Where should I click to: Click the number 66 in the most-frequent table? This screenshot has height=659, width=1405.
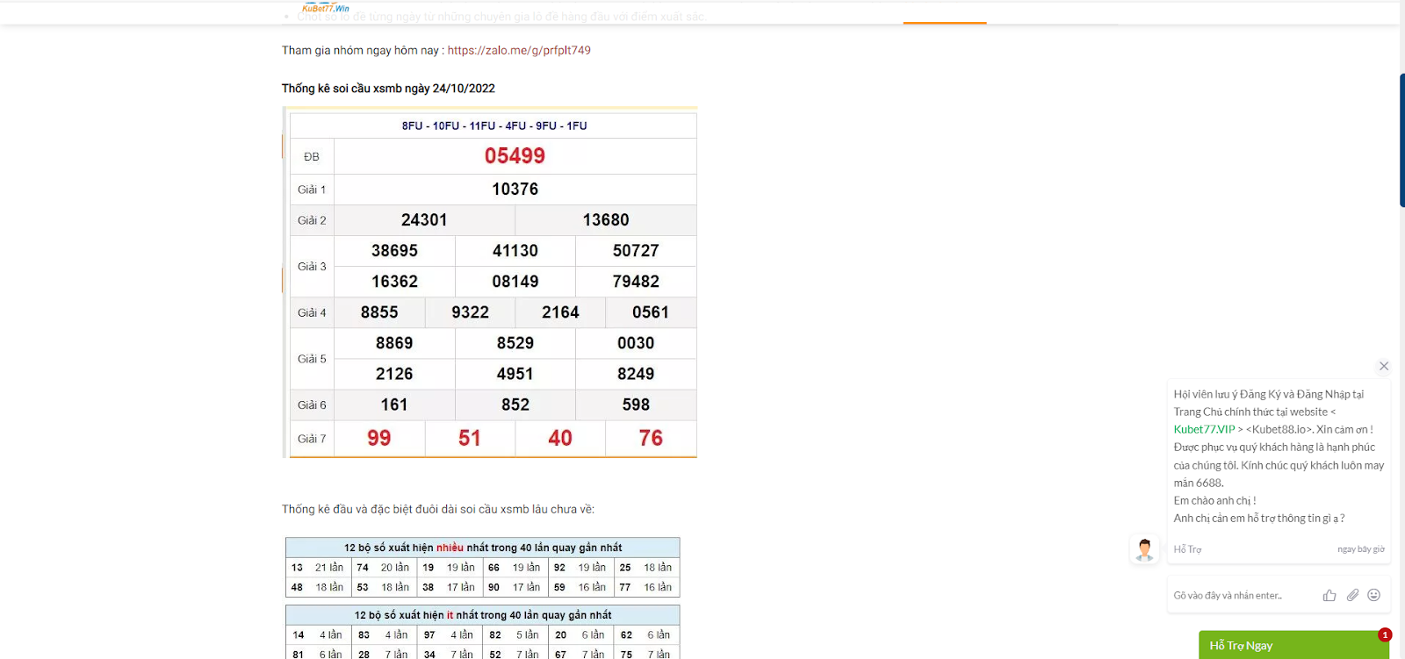coord(494,568)
